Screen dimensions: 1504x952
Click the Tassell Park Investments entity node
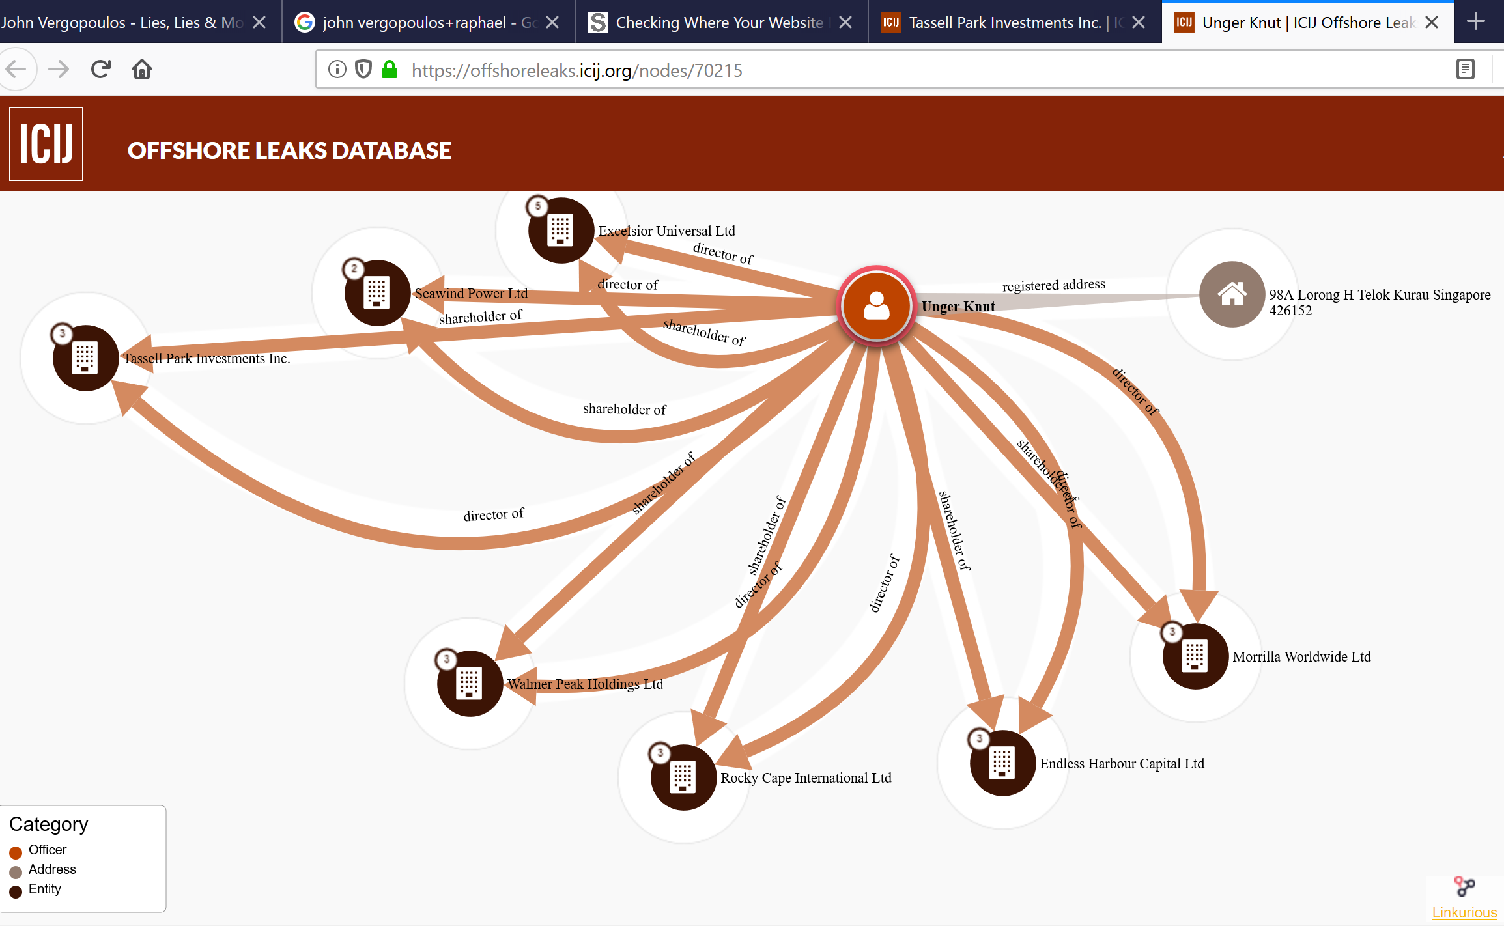coord(85,357)
